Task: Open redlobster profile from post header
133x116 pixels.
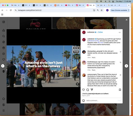Action: [x=91, y=32]
